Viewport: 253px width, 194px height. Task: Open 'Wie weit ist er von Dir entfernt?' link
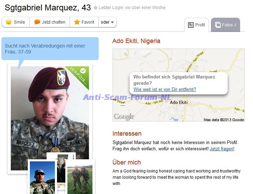[165, 89]
